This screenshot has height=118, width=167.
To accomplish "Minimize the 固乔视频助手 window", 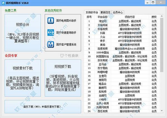I will [x=148, y=3].
